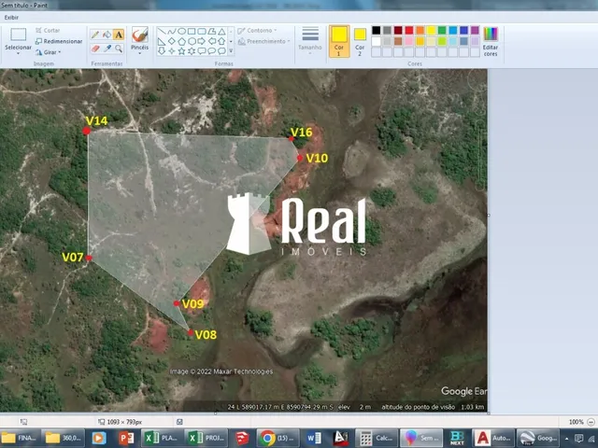The height and width of the screenshot is (448, 598).
Task: Pick the orange color swatch
Action: point(420,30)
